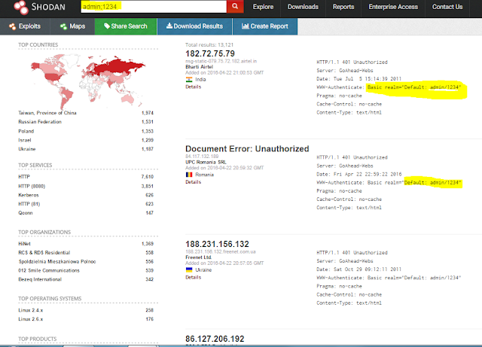The width and height of the screenshot is (482, 347).
Task: Open the Maps tab
Action: [x=72, y=26]
